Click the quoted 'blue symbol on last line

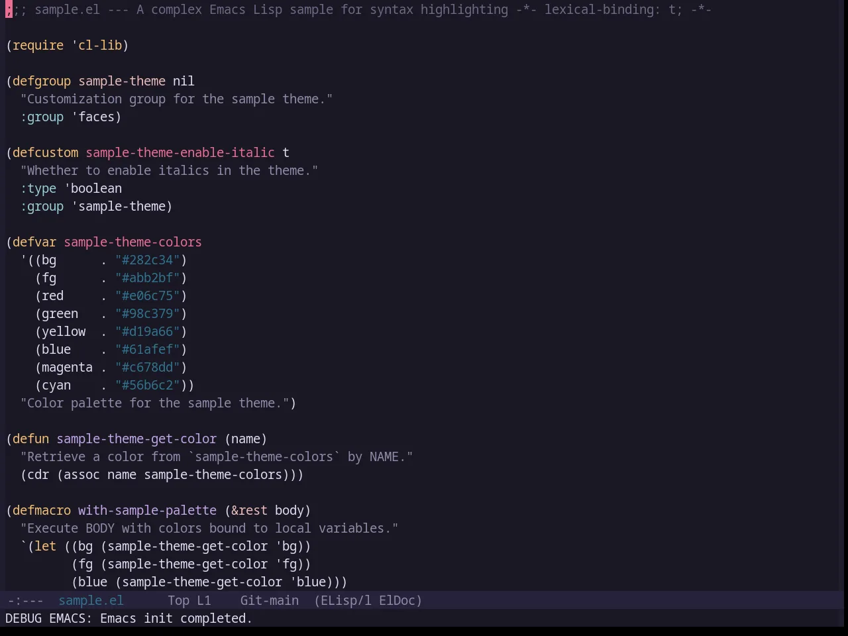[307, 582]
